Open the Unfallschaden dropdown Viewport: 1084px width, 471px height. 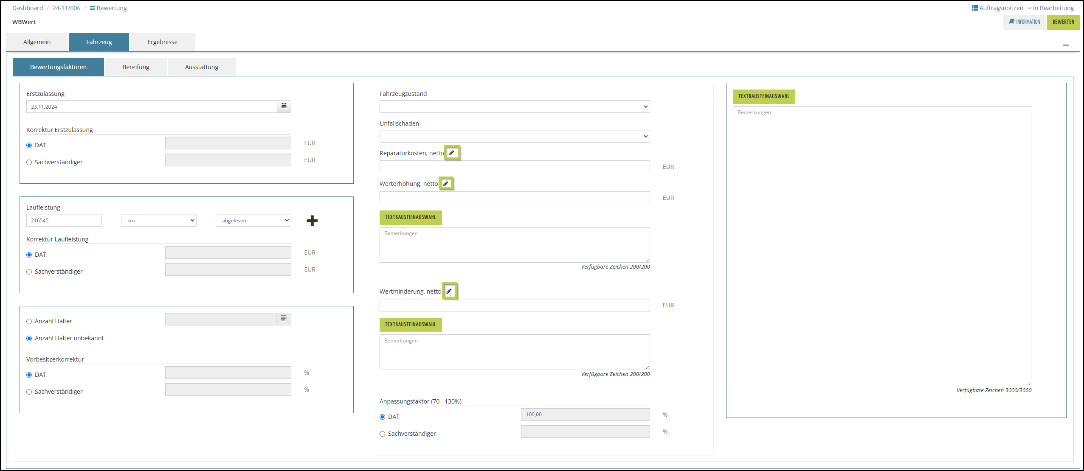(x=514, y=136)
